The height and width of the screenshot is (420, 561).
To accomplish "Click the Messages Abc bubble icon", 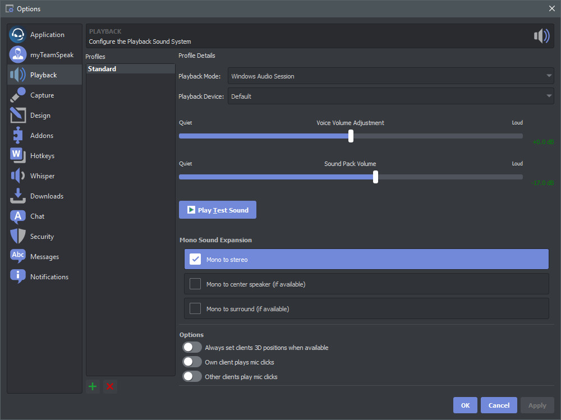I will point(17,256).
